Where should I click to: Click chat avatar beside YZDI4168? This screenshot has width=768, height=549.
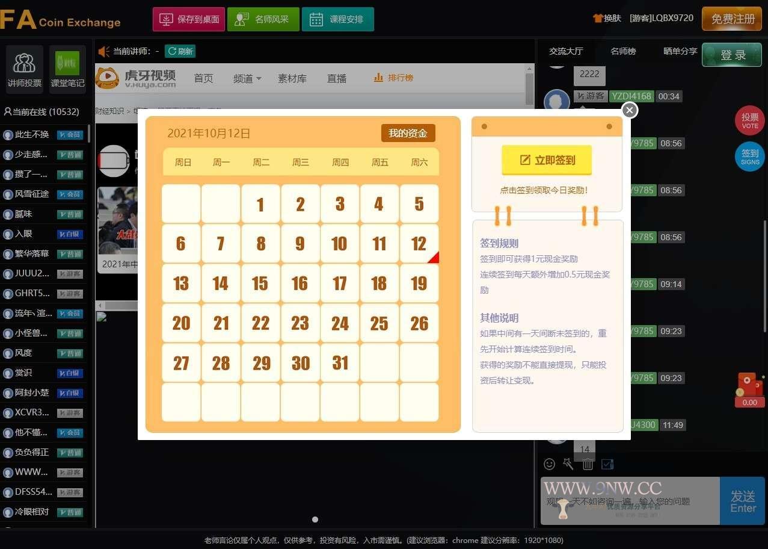[x=556, y=101]
